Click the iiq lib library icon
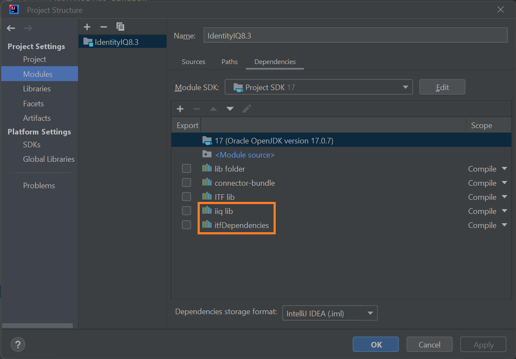This screenshot has width=516, height=359. point(207,210)
